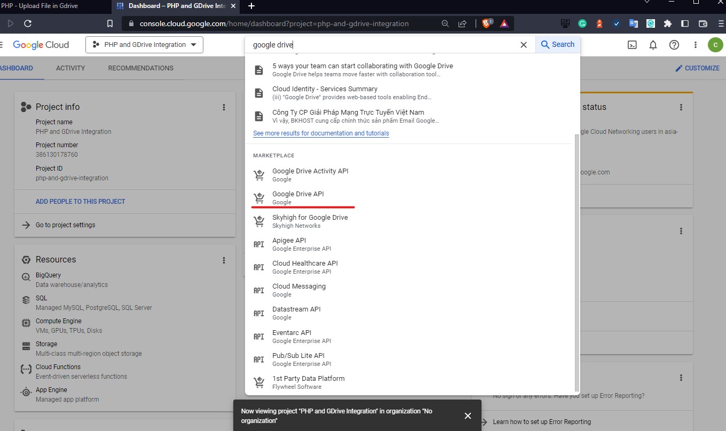Select Skyhigh for Google Drive result
726x431 pixels.
(x=408, y=221)
